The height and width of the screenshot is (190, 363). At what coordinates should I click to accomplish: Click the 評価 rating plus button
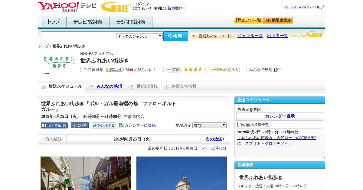[174, 70]
